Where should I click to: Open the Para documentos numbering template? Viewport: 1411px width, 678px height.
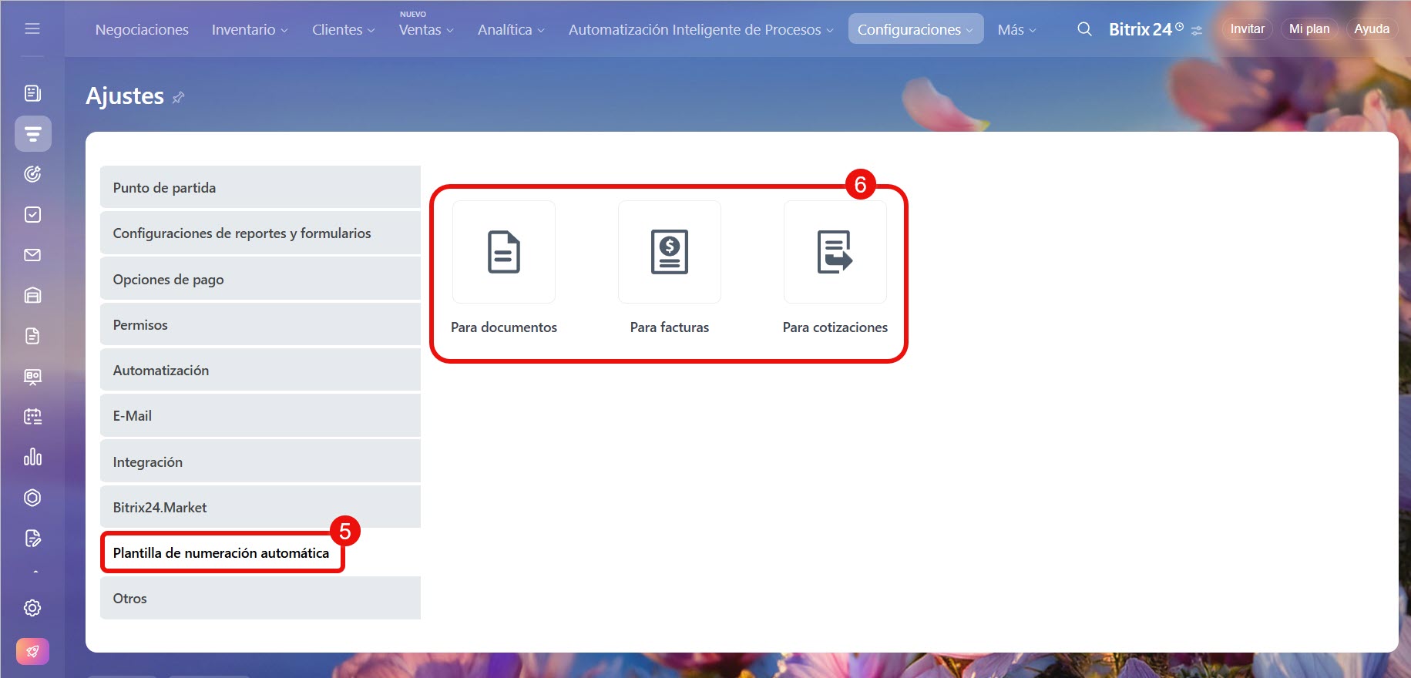504,253
